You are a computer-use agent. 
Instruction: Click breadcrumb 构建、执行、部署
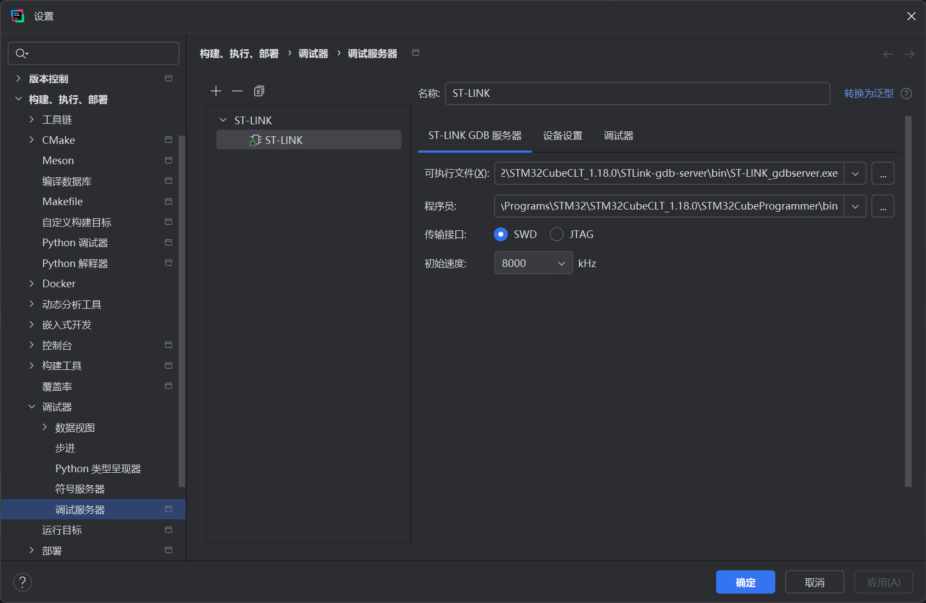(239, 54)
